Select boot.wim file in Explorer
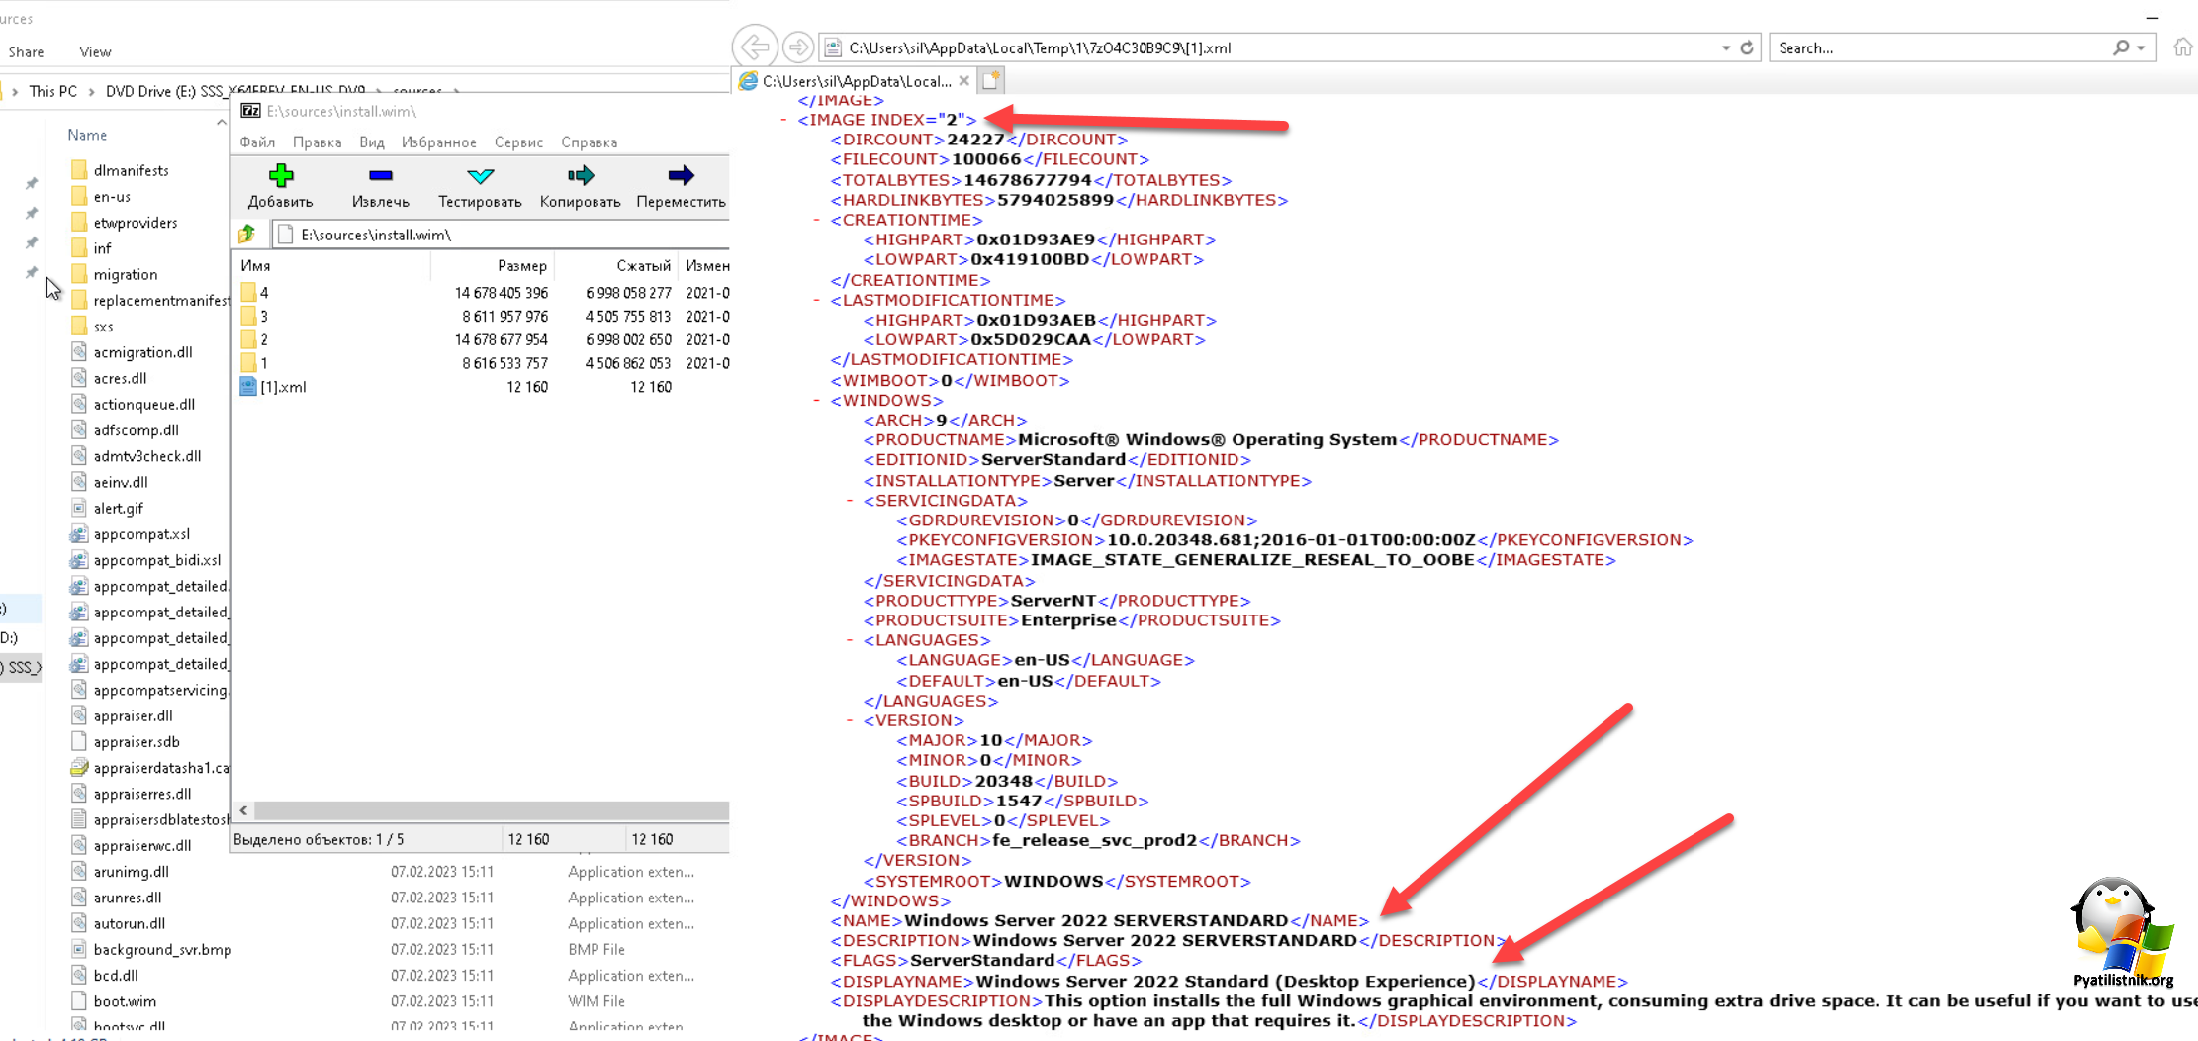Image resolution: width=2198 pixels, height=1041 pixels. click(x=125, y=1001)
